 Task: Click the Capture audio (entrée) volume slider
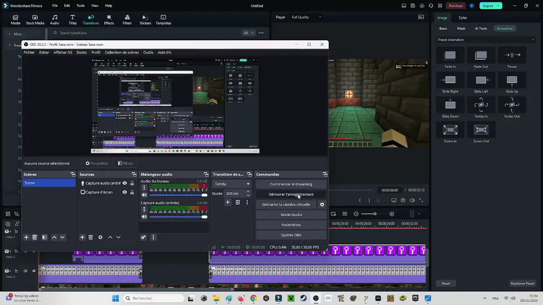pyautogui.click(x=175, y=216)
